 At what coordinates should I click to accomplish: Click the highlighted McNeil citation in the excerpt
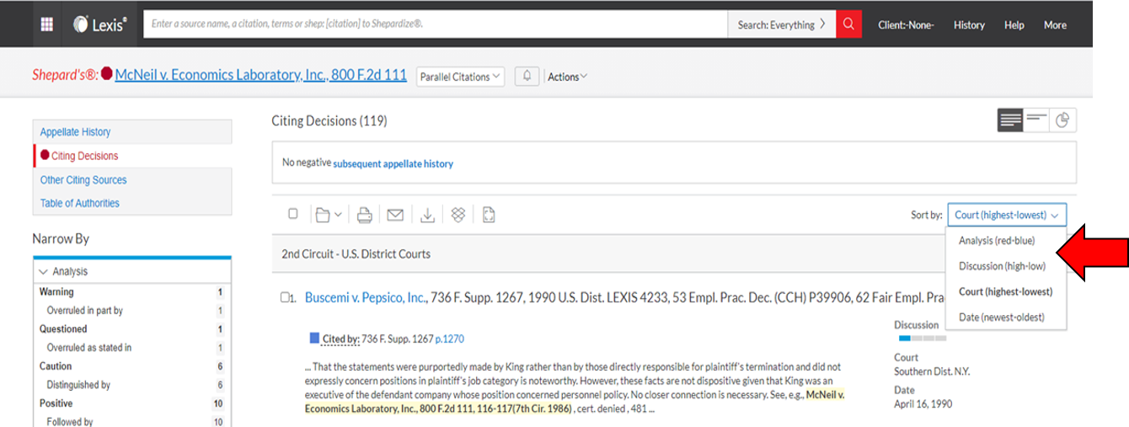pyautogui.click(x=575, y=401)
